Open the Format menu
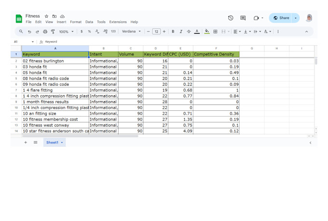Viewport: 328px width, 221px height. pos(76,22)
